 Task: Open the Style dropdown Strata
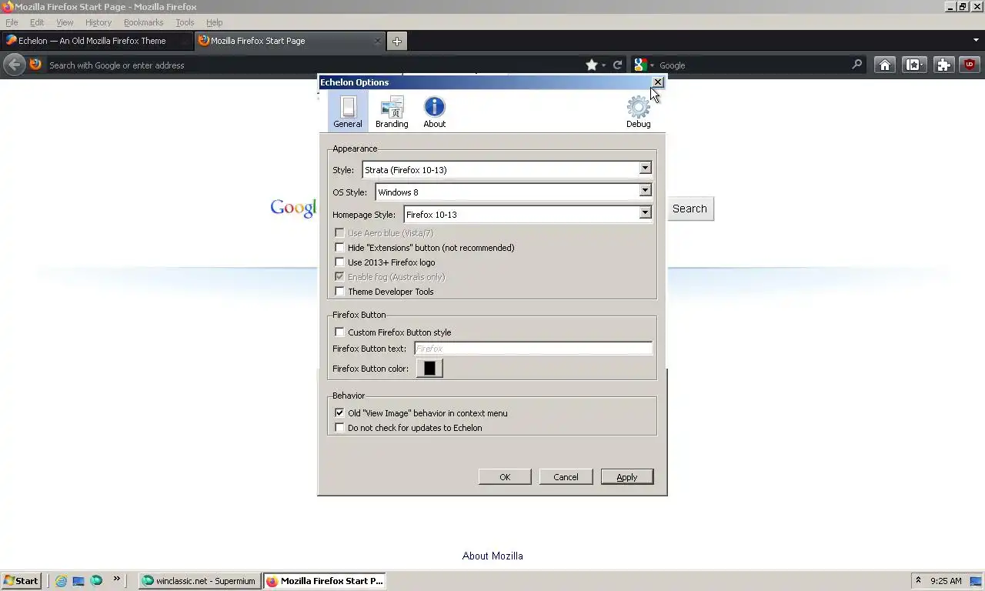[507, 169]
